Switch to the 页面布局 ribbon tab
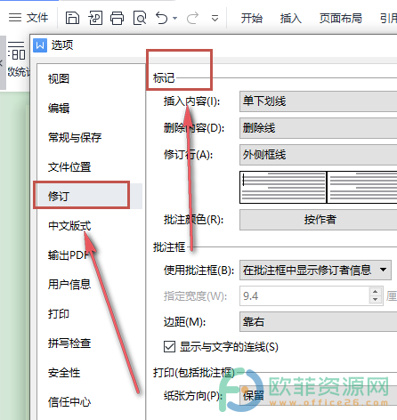The image size is (397, 420). [341, 19]
